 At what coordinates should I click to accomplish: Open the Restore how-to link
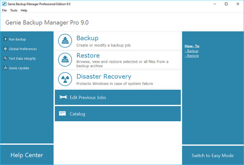click(193, 56)
